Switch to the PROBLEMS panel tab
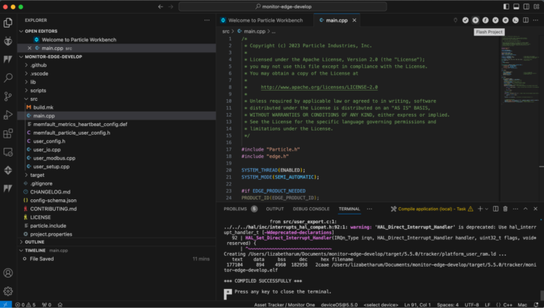The height and width of the screenshot is (308, 544). click(x=235, y=209)
